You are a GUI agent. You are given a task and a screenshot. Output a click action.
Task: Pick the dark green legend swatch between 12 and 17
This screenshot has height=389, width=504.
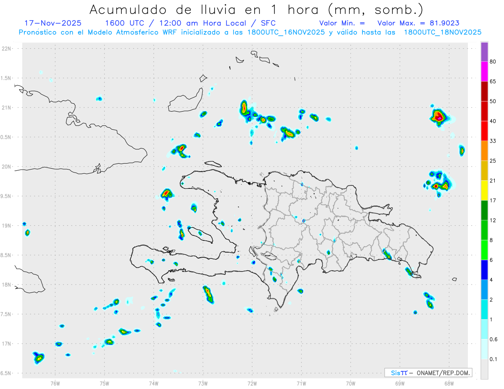coord(484,210)
